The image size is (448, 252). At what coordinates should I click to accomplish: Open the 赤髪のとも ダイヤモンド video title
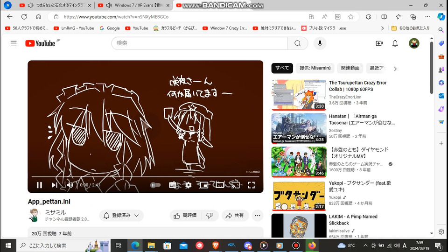(x=359, y=153)
